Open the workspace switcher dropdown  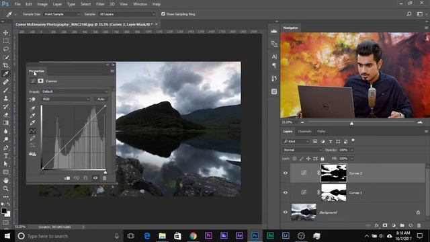tap(421, 14)
